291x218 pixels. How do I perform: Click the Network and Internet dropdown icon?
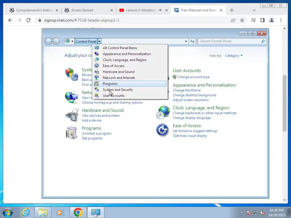point(97,77)
